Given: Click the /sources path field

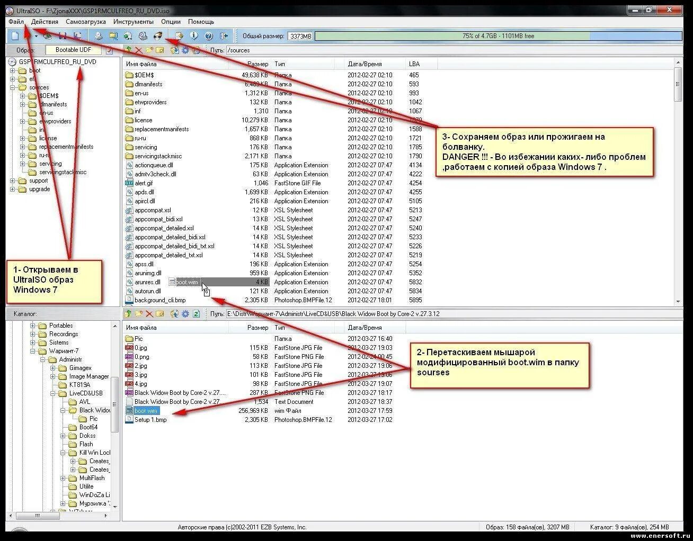Looking at the screenshot, I should (454, 50).
